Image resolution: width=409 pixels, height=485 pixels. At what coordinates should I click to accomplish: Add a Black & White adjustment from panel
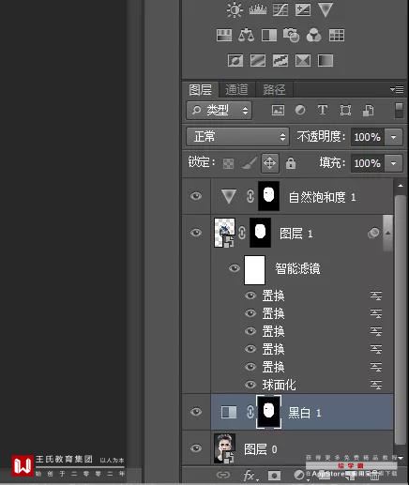[x=269, y=35]
